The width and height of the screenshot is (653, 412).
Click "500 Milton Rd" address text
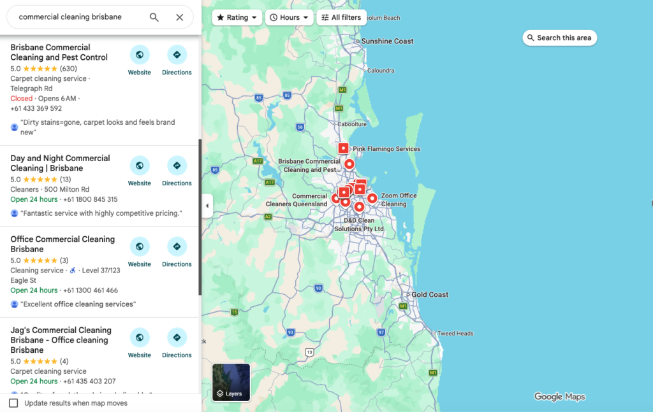pos(66,190)
